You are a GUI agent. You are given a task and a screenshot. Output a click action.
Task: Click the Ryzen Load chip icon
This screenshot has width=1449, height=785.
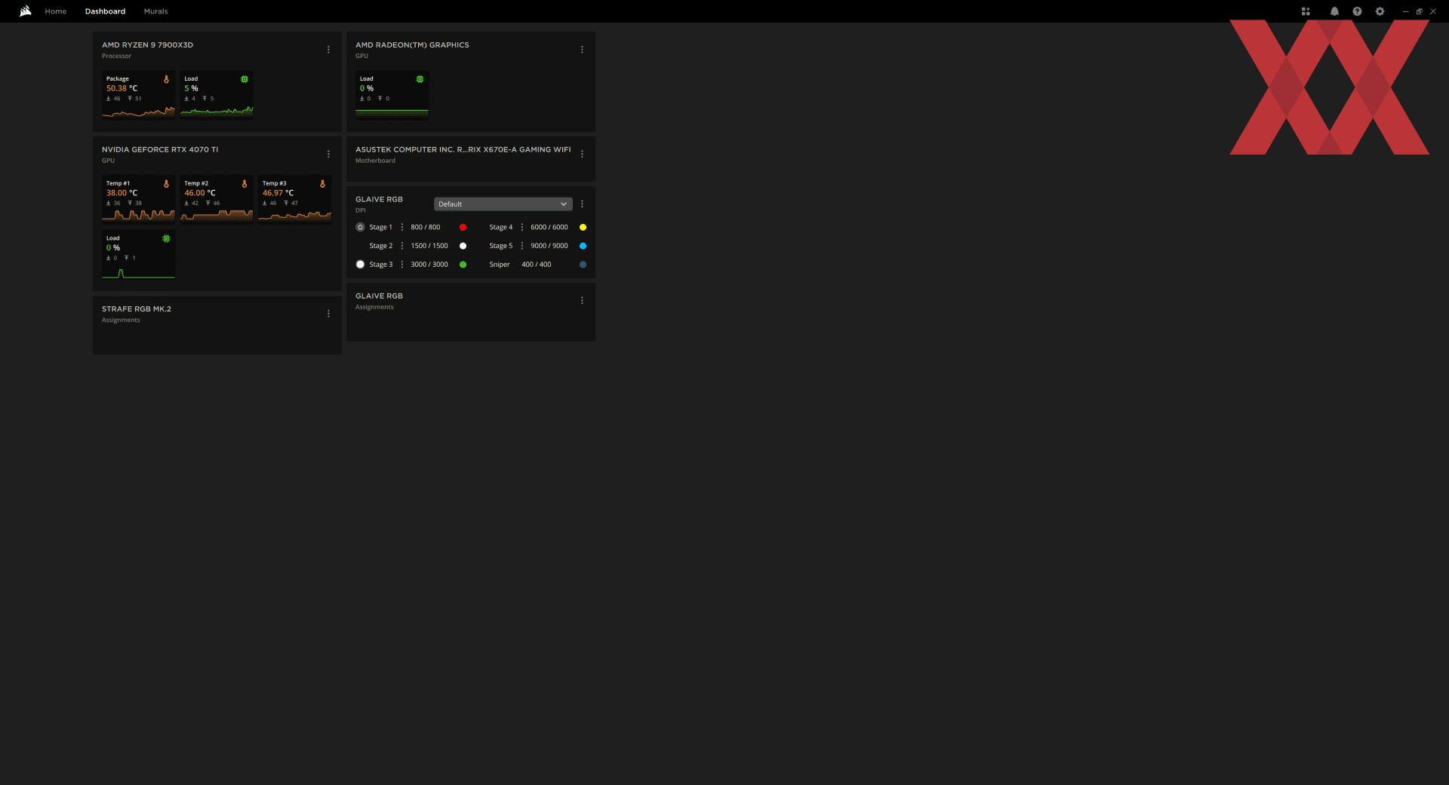245,79
